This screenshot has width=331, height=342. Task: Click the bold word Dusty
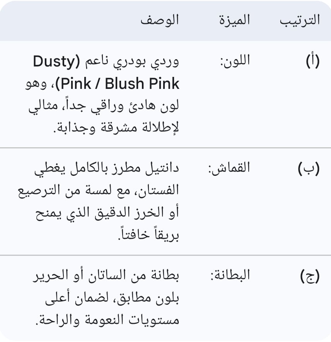[55, 62]
